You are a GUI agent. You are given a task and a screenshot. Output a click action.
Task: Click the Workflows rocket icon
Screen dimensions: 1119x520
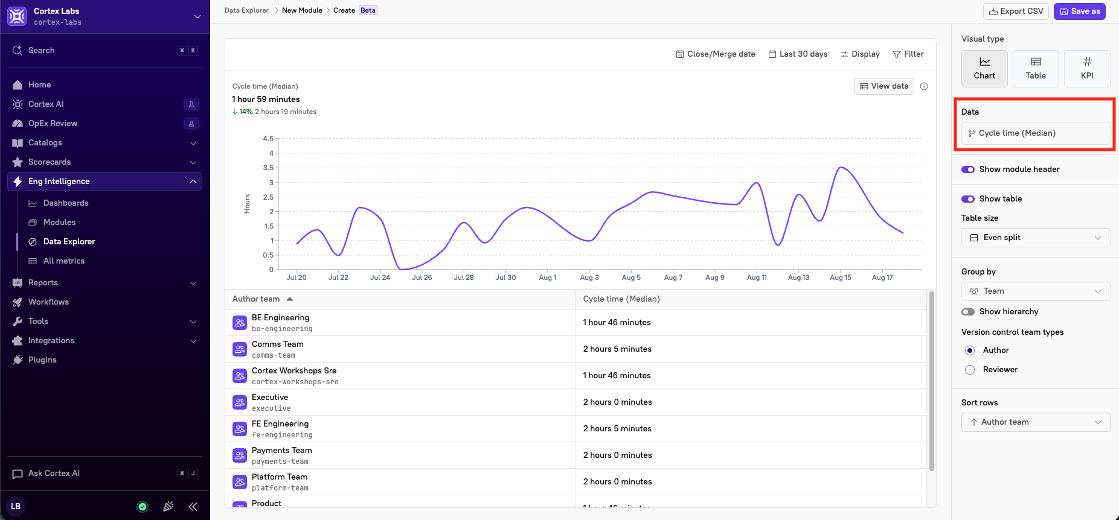point(18,302)
